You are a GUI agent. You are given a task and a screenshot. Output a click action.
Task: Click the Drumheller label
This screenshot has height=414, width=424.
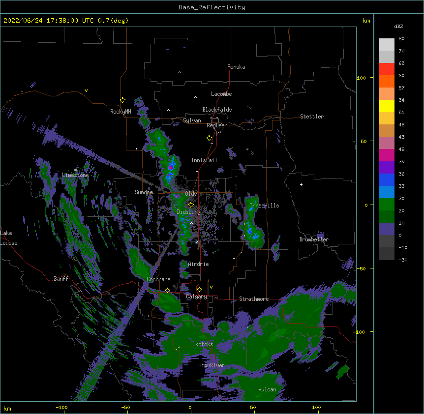click(x=314, y=239)
